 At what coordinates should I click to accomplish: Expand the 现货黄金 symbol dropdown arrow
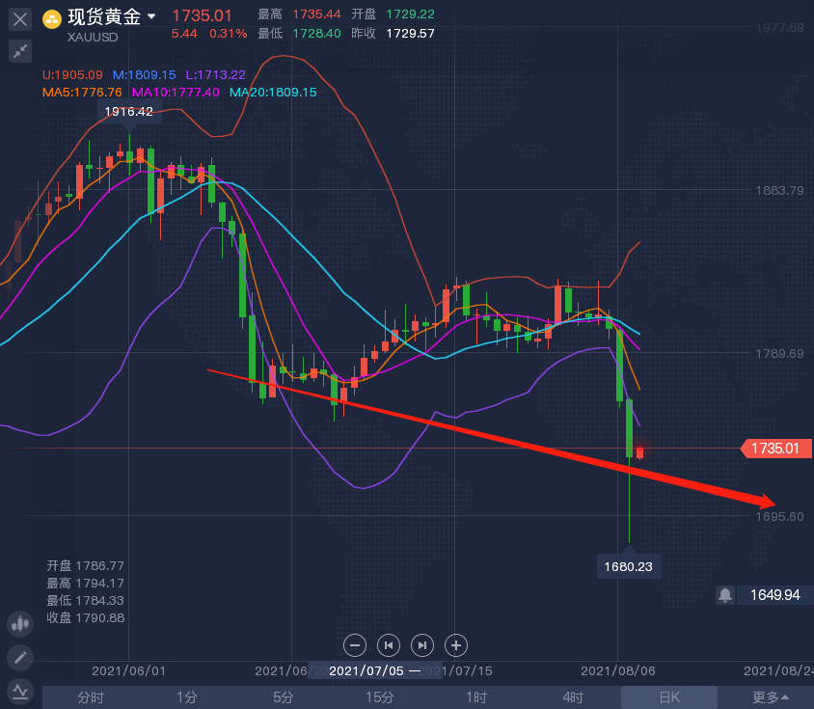point(151,17)
